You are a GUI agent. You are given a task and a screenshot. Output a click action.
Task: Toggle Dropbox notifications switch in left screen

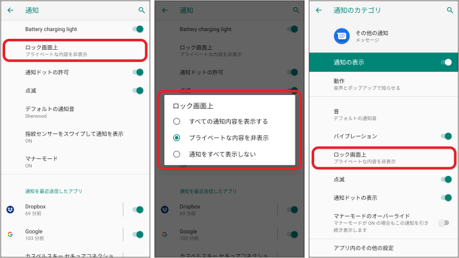pos(138,210)
